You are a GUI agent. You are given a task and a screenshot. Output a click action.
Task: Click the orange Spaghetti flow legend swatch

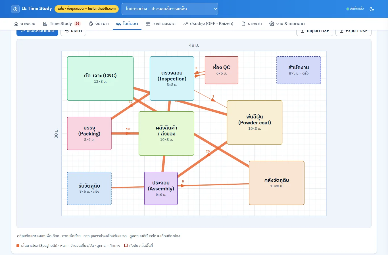[18, 246]
